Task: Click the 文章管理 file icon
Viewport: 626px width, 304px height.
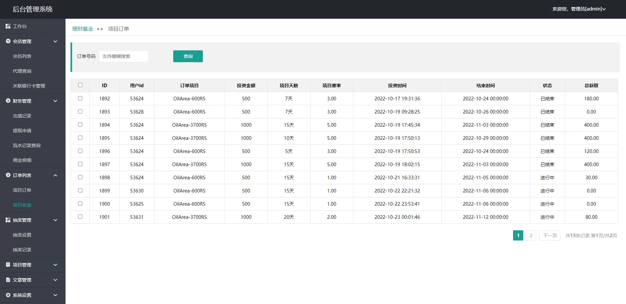Action: [8, 280]
